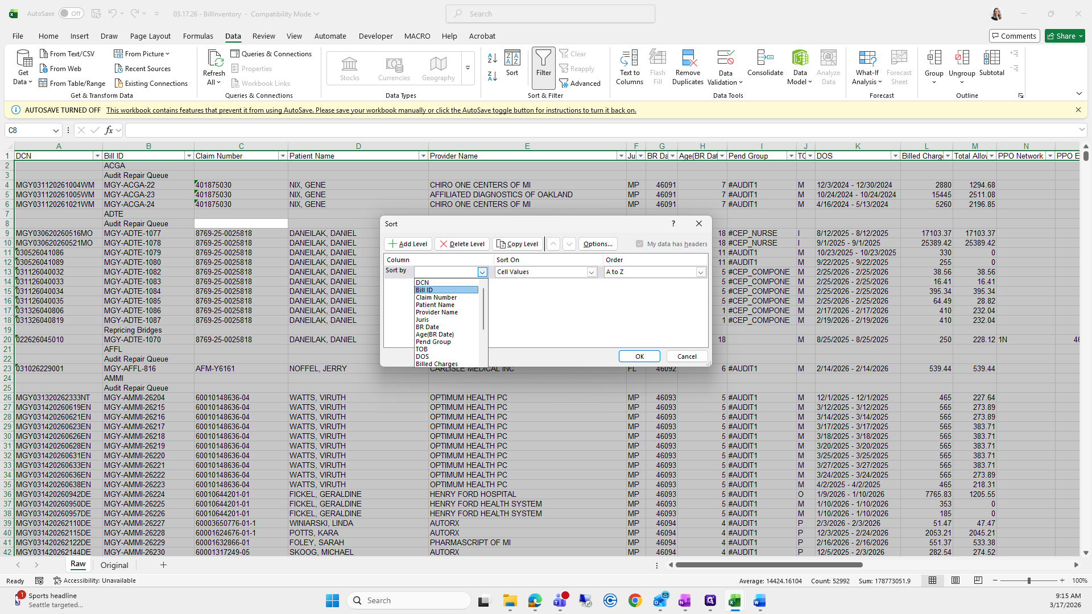1092x614 pixels.
Task: Toggle the My data has headers checkbox
Action: (x=639, y=244)
